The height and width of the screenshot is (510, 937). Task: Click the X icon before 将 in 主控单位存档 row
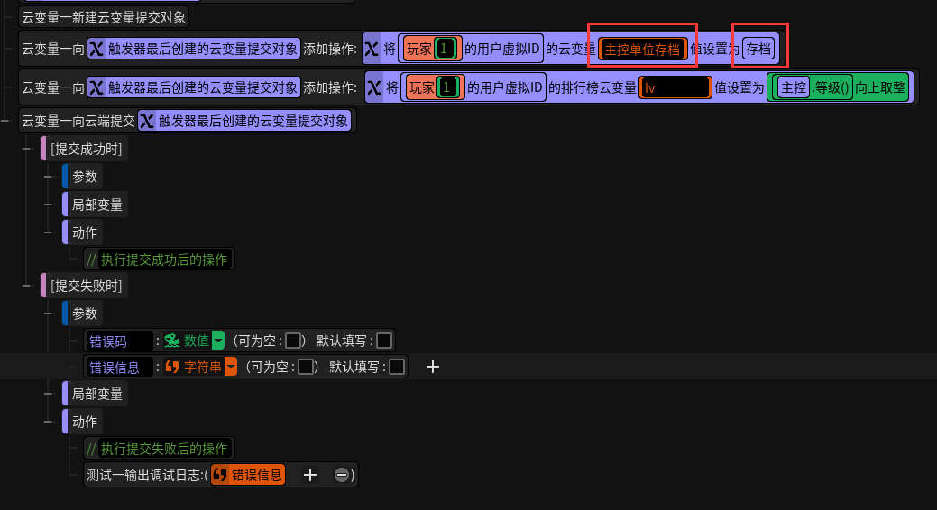click(x=372, y=49)
